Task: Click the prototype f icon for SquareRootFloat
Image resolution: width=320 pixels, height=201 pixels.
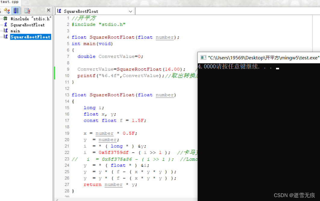Action: tap(5, 24)
